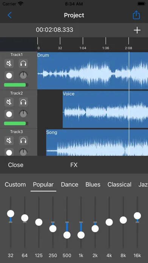Toggle the Track1 record arm circle

(9, 76)
